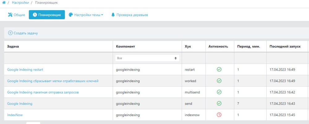Open the IndexNow task link
Image resolution: width=309 pixels, height=124 pixels.
[x=13, y=115]
